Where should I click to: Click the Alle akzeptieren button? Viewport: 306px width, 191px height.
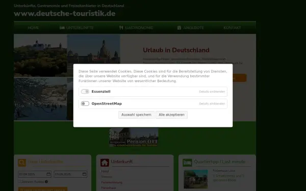(x=171, y=115)
